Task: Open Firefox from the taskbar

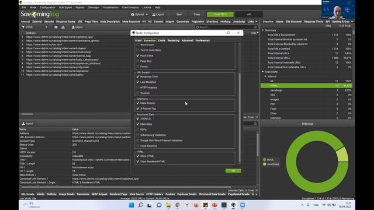Action: point(196,205)
